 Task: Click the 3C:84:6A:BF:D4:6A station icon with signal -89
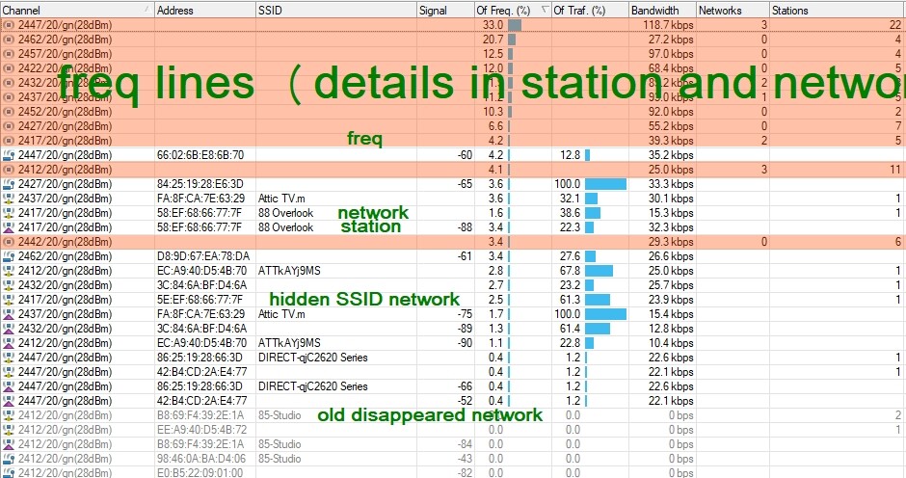(x=8, y=329)
